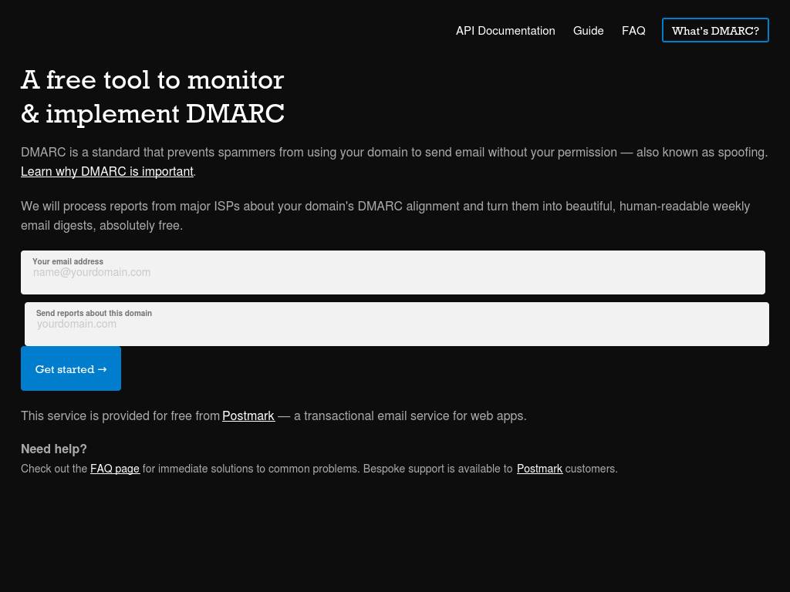Click into the domain input field

click(397, 329)
